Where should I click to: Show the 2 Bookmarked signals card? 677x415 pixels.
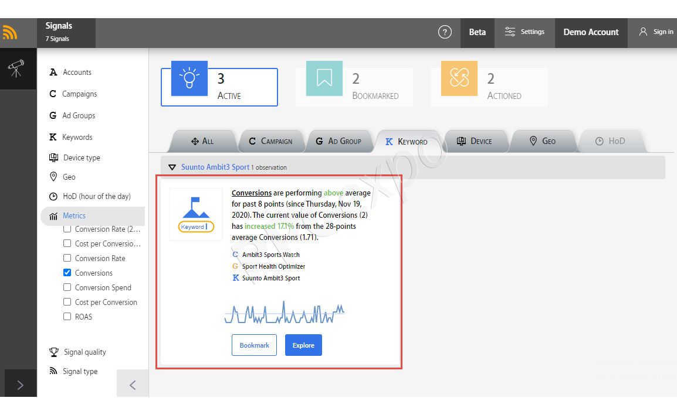tap(354, 87)
